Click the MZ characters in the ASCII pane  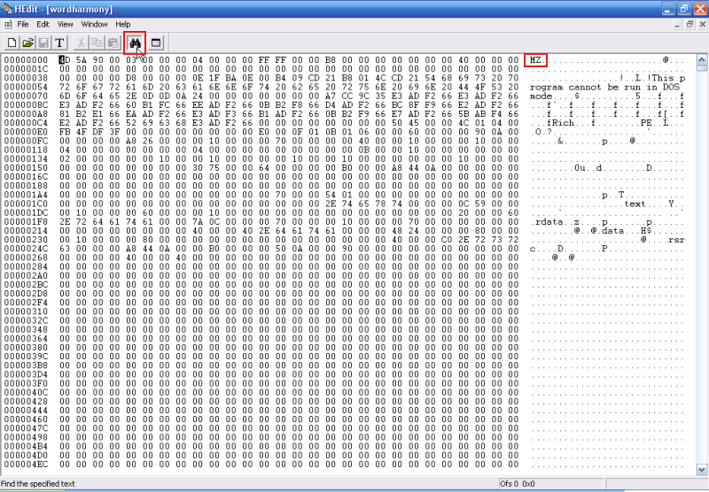[x=535, y=60]
